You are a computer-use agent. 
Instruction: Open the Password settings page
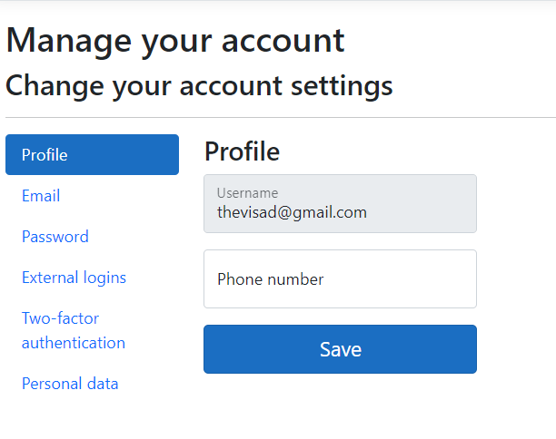pos(55,237)
